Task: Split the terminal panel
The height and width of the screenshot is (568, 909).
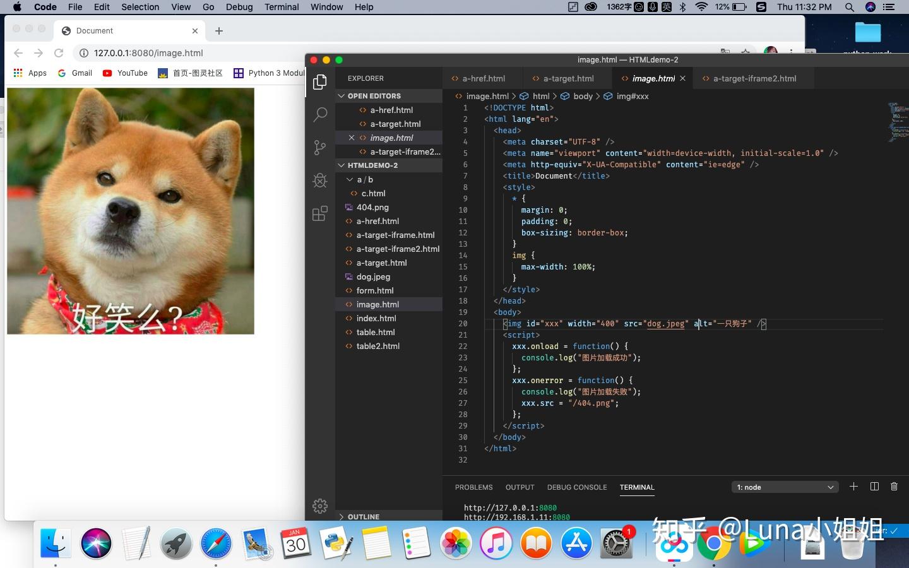Action: [x=874, y=487]
